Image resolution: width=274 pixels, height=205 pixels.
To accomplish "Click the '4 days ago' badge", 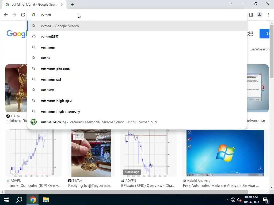I will [x=132, y=172].
